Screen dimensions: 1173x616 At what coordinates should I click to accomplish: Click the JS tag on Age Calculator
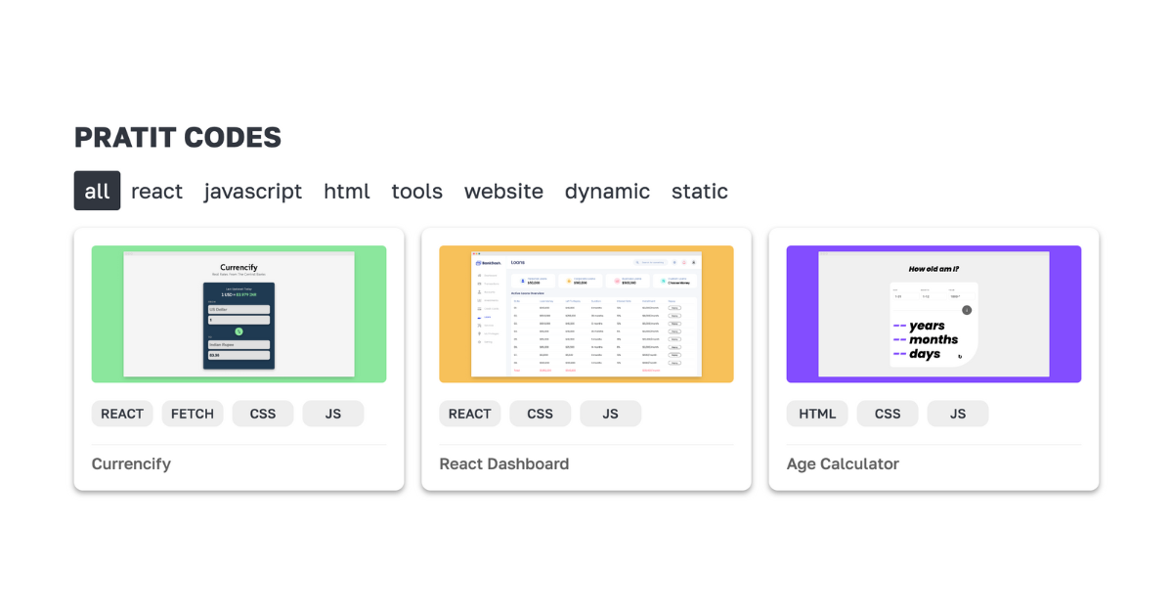coord(958,414)
